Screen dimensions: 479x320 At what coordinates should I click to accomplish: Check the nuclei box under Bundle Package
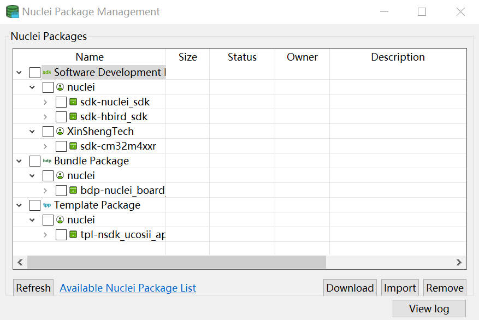tap(48, 176)
